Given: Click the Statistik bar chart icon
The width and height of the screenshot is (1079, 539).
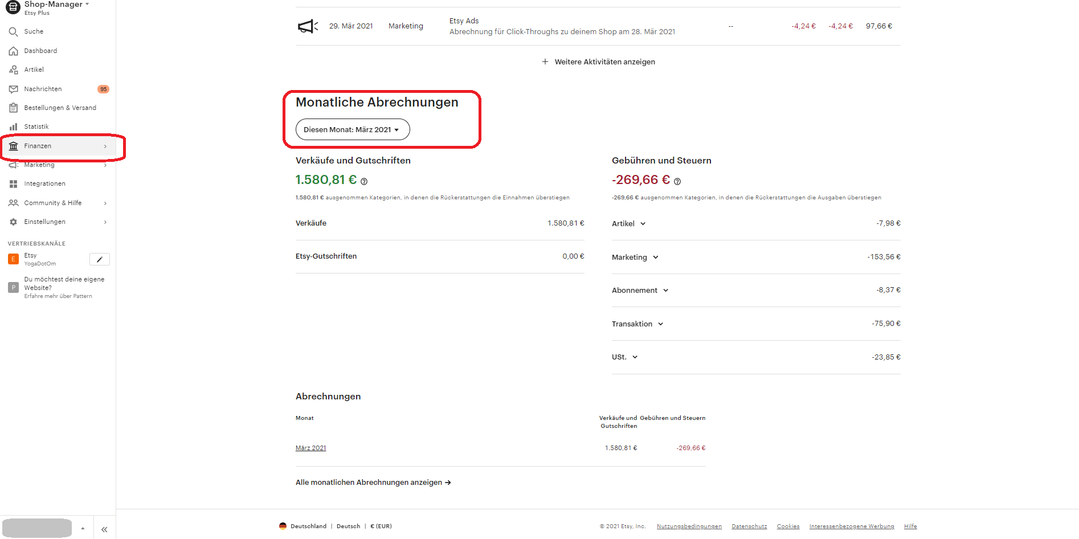Looking at the screenshot, I should (x=13, y=127).
